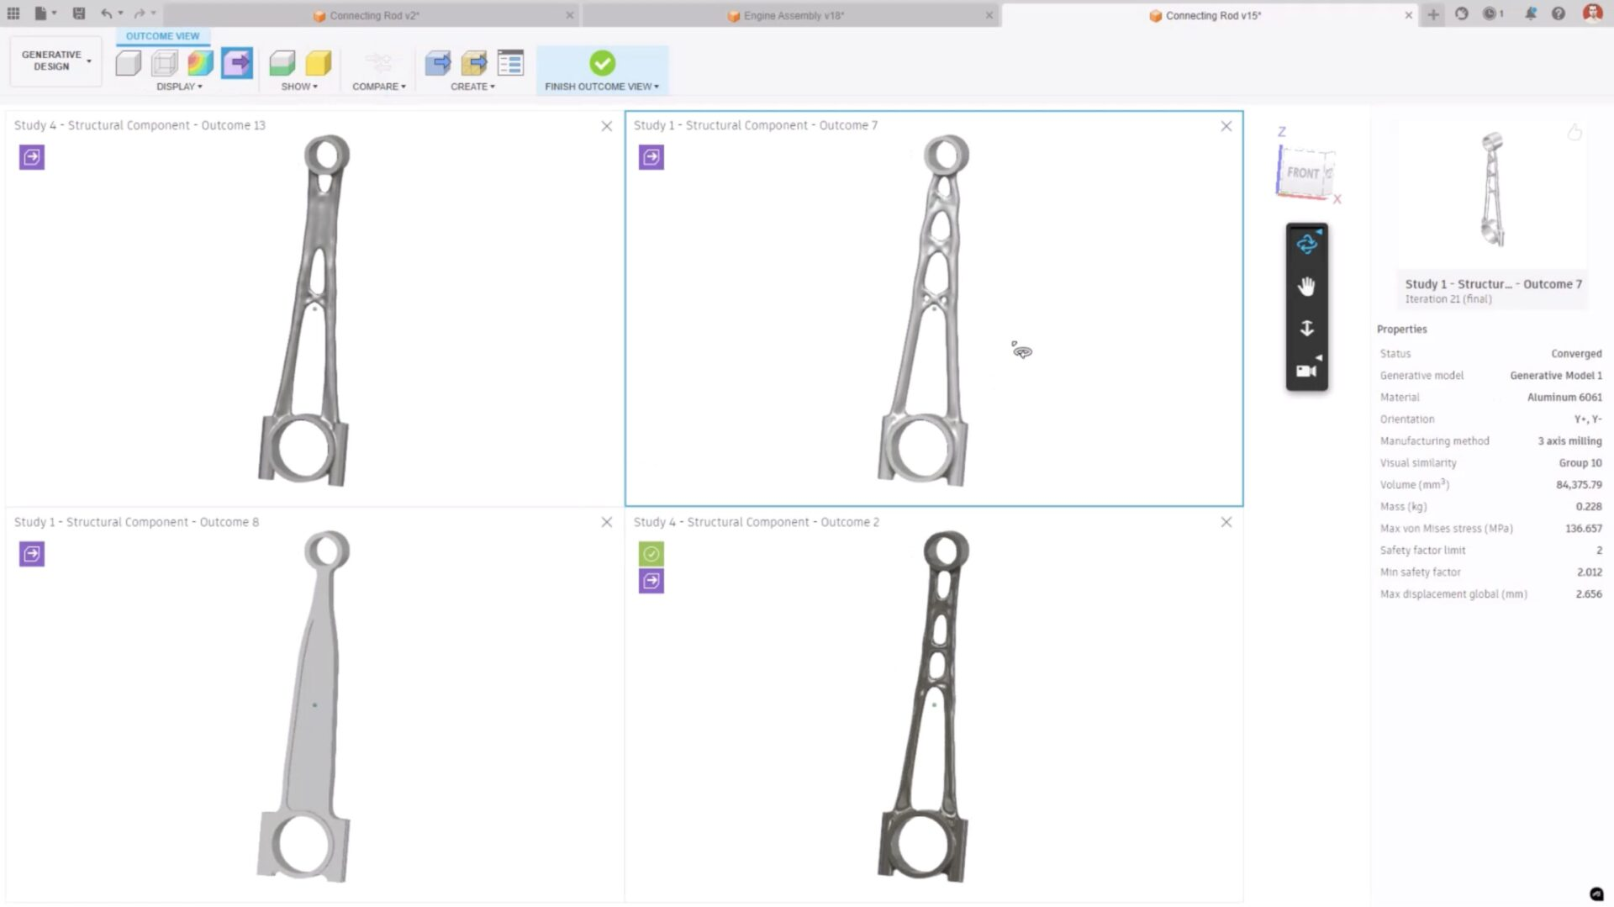Click the blue create-from-outcome cube icon
Viewport: 1614px width, 907px height.
coord(236,63)
